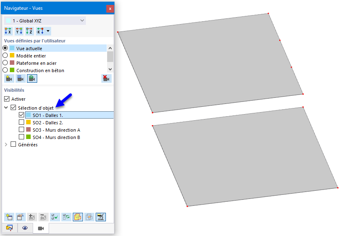
Task: Select the SO2 - Dalles 2. row
Action: point(47,123)
